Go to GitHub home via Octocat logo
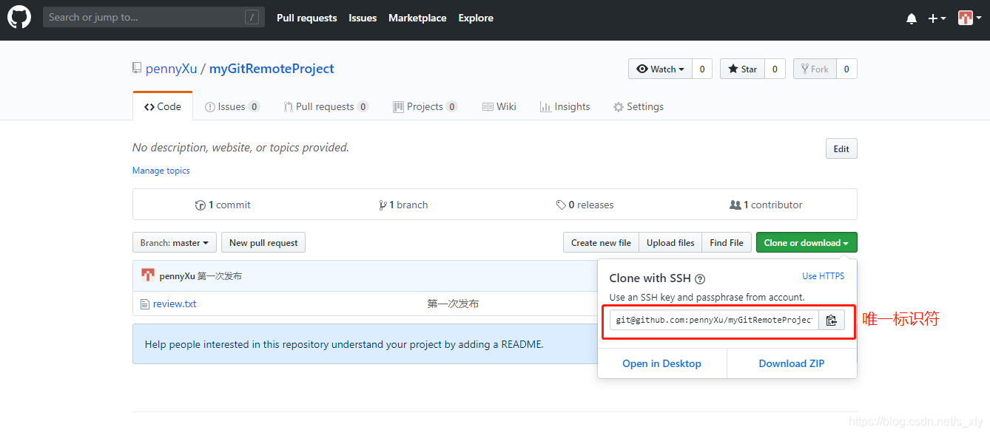This screenshot has width=990, height=435. click(x=19, y=18)
